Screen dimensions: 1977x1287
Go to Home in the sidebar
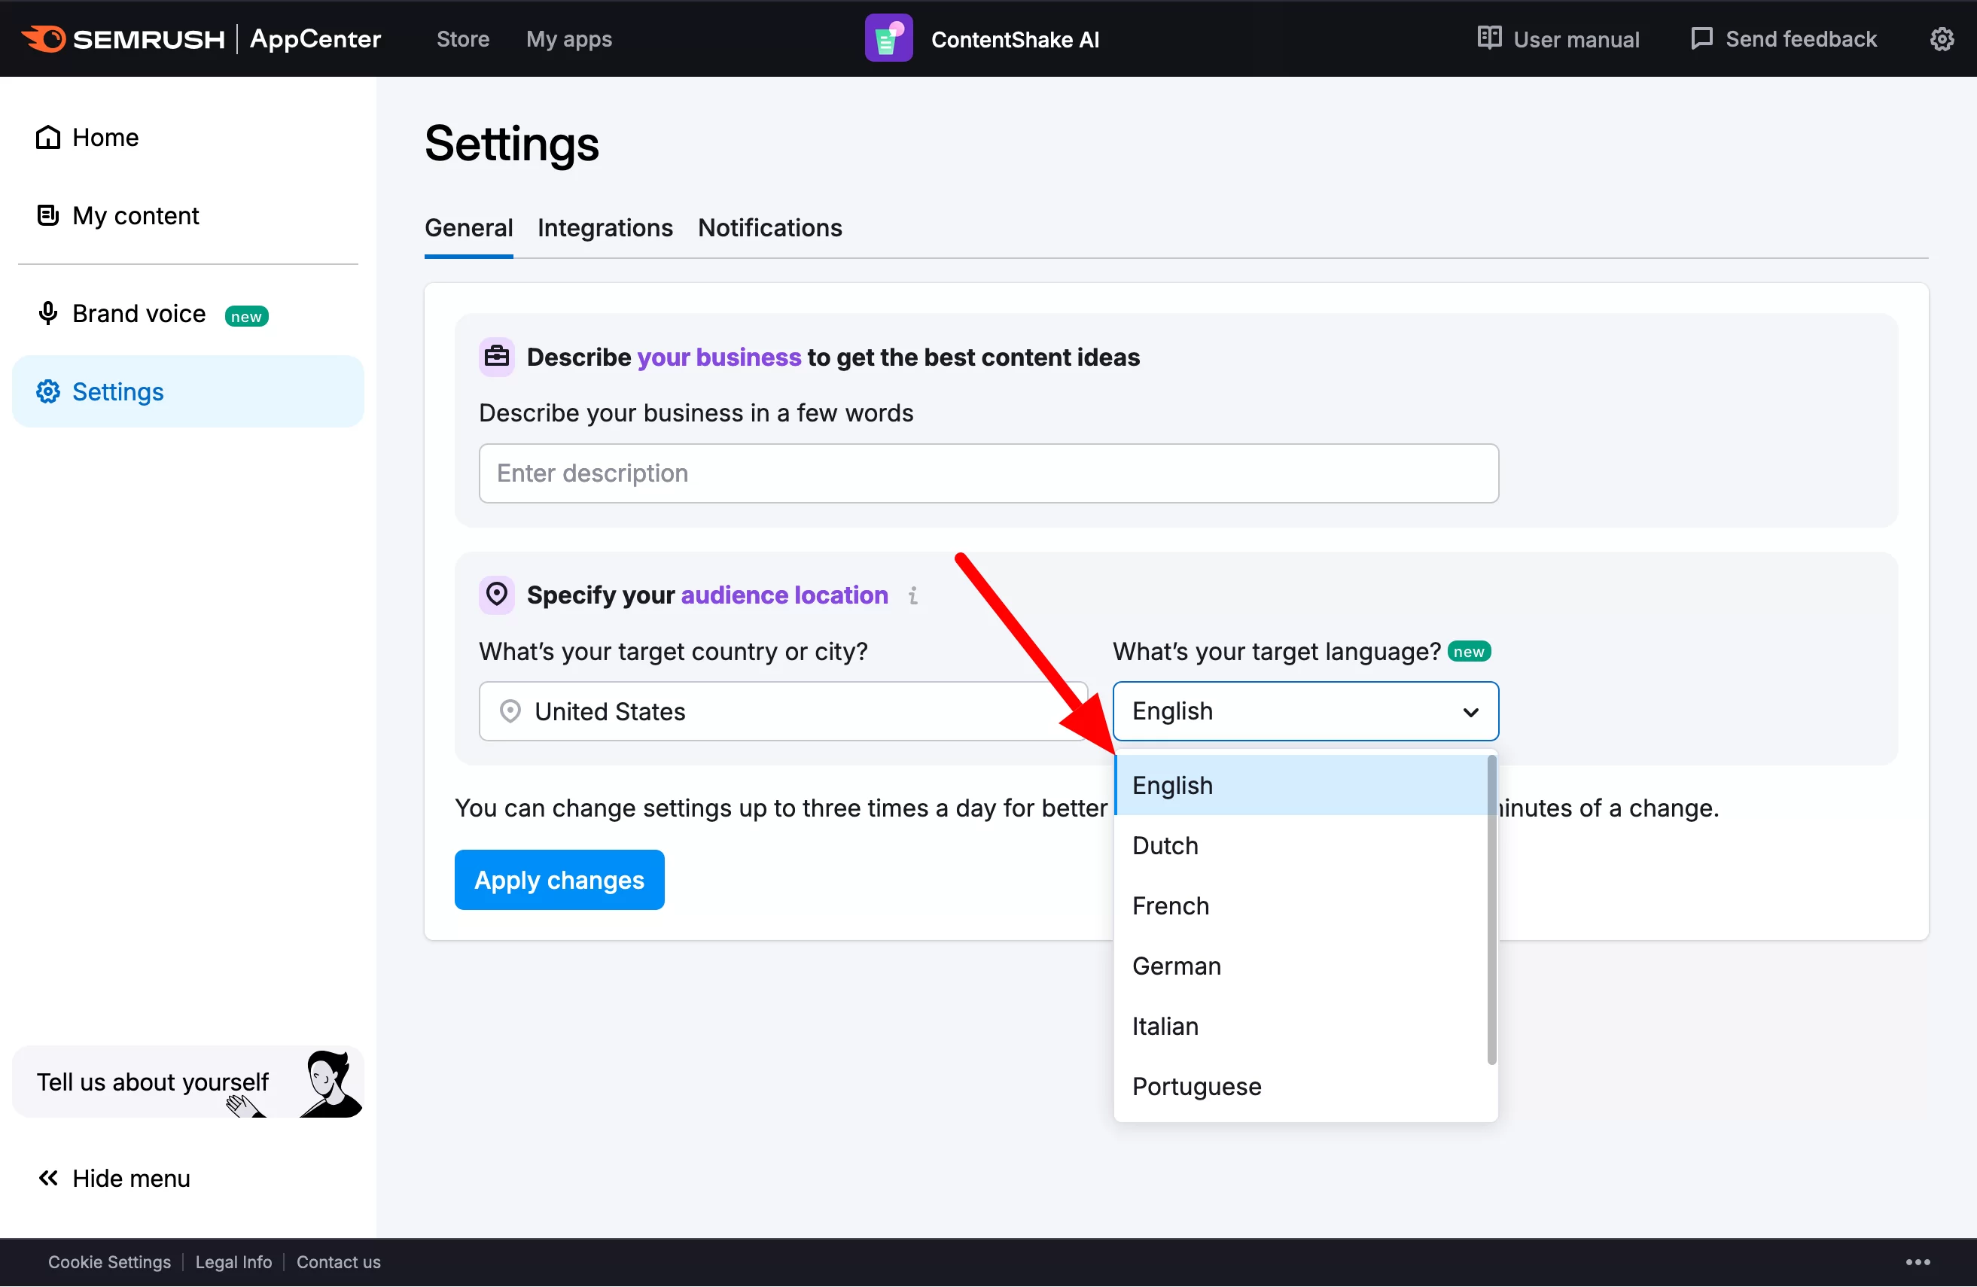pyautogui.click(x=187, y=137)
